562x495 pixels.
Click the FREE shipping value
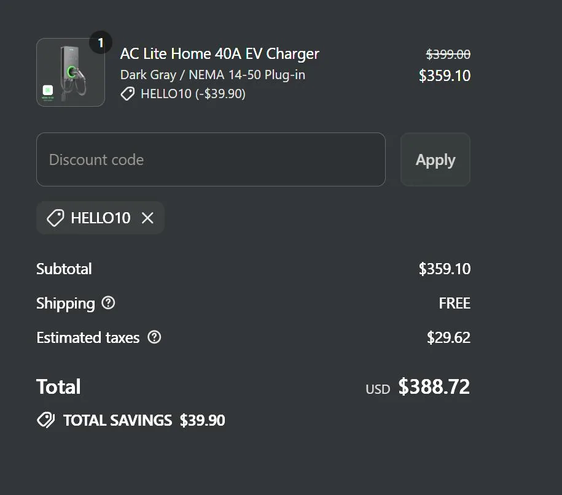point(455,303)
